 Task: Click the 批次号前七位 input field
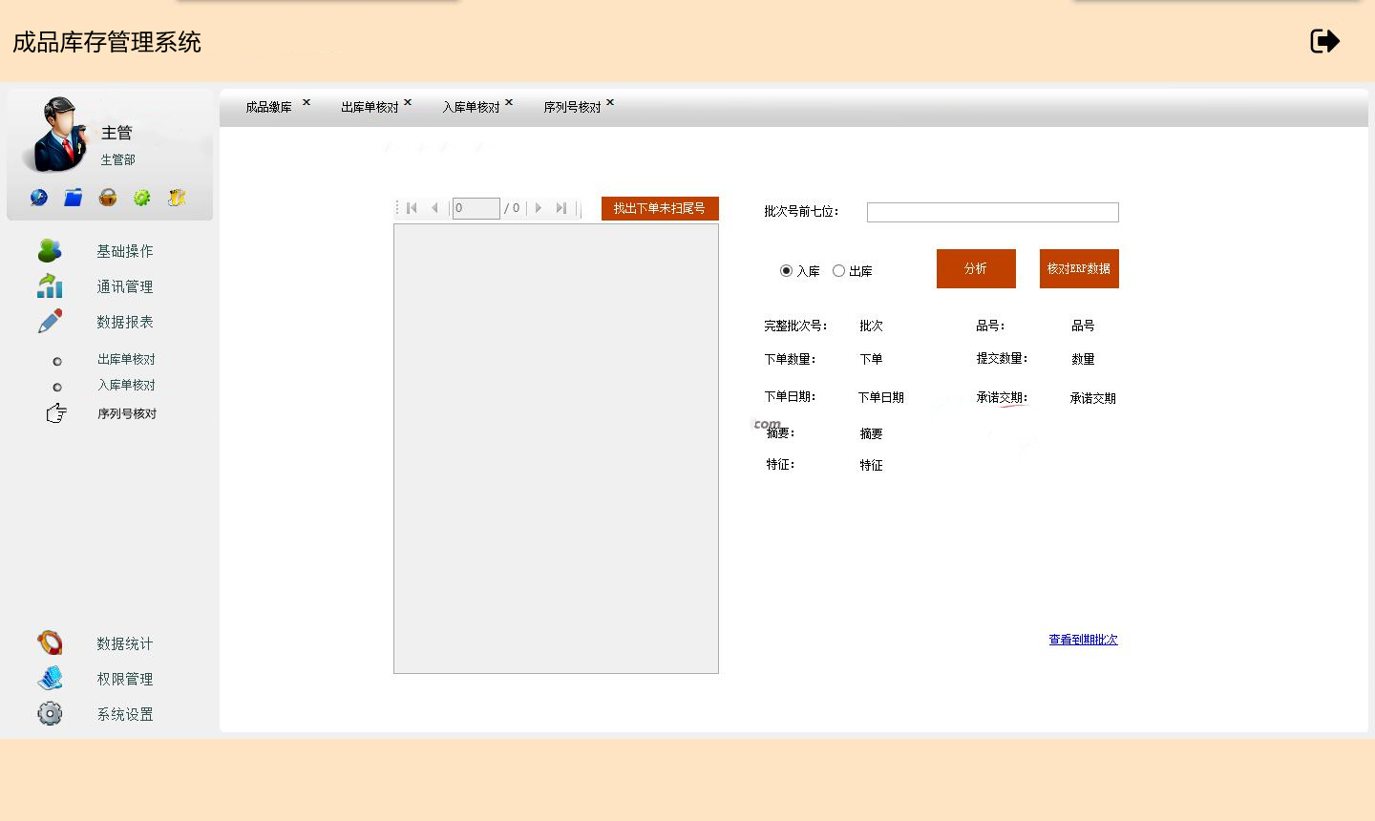992,212
